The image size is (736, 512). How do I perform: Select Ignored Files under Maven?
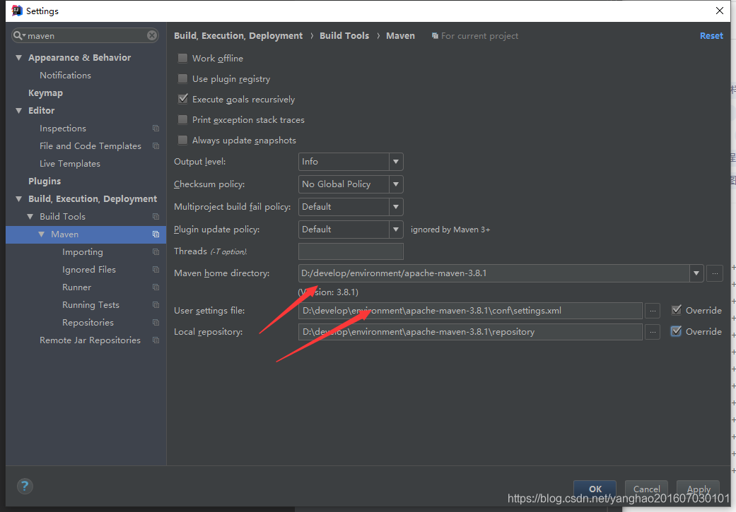pyautogui.click(x=88, y=270)
